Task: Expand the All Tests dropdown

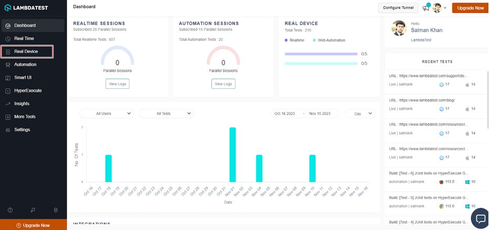Action: click(x=166, y=113)
